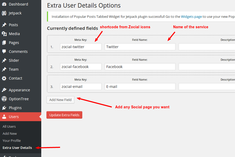Click the Currently defined fields heading
The height and width of the screenshot is (157, 235).
pyautogui.click(x=73, y=28)
